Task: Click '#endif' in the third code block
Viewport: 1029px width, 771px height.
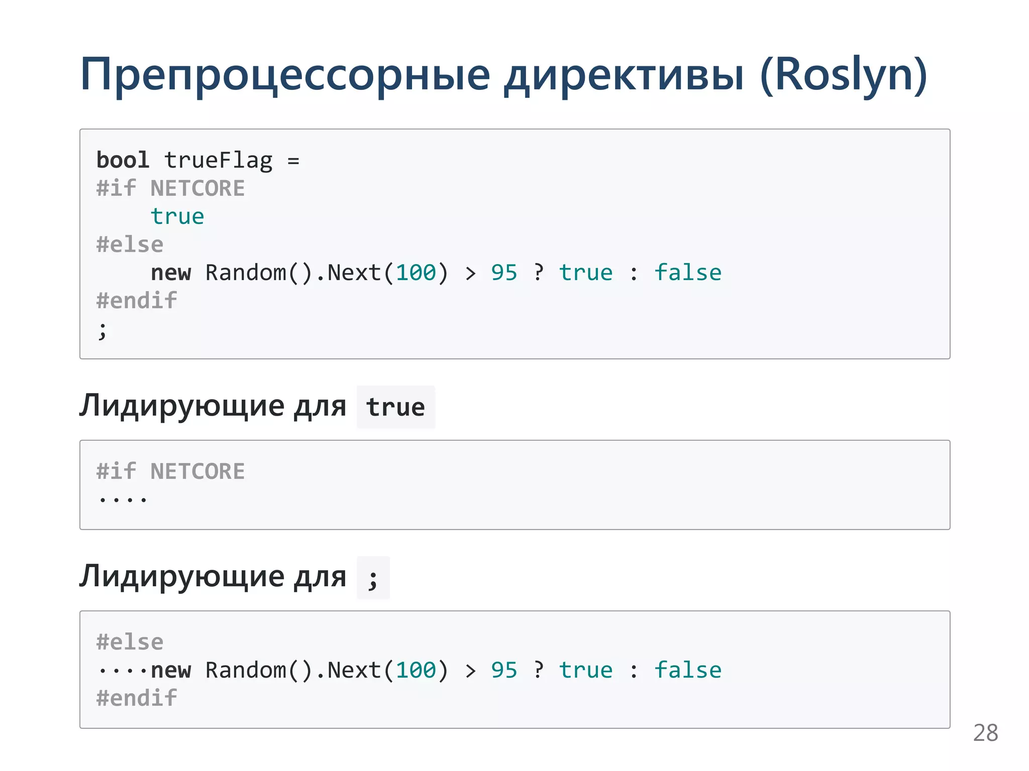Action: 137,698
